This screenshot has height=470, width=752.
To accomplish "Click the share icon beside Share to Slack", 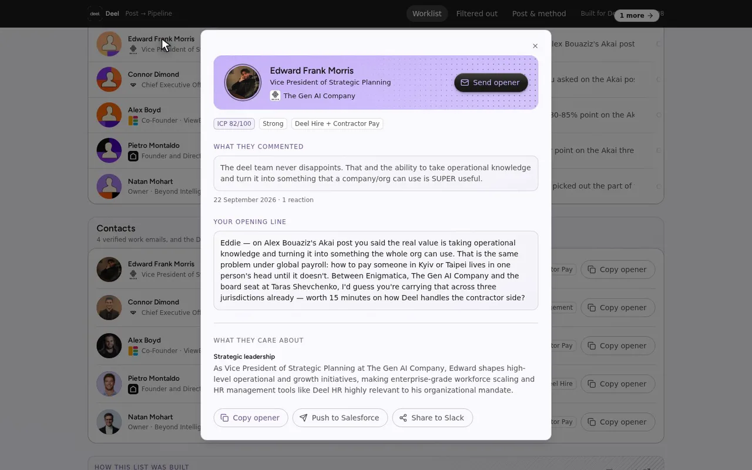I will click(x=403, y=418).
